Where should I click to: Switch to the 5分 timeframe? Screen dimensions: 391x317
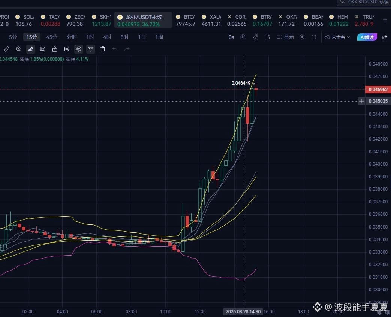coord(13,37)
